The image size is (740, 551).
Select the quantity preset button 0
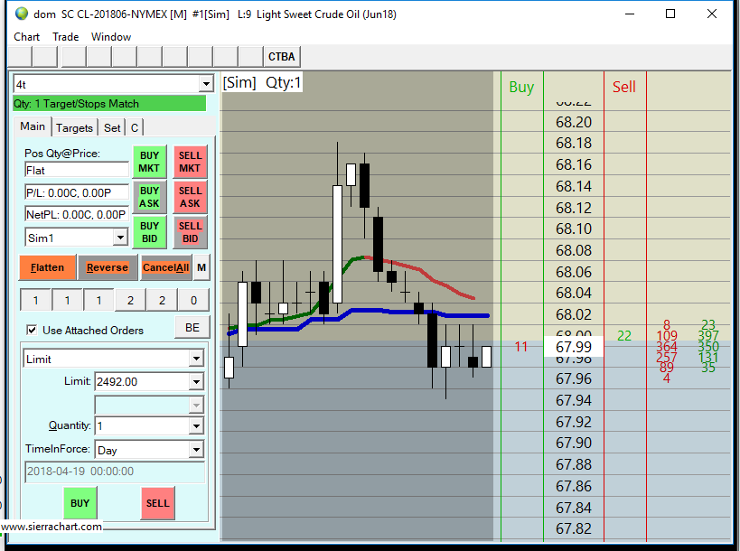pos(193,300)
